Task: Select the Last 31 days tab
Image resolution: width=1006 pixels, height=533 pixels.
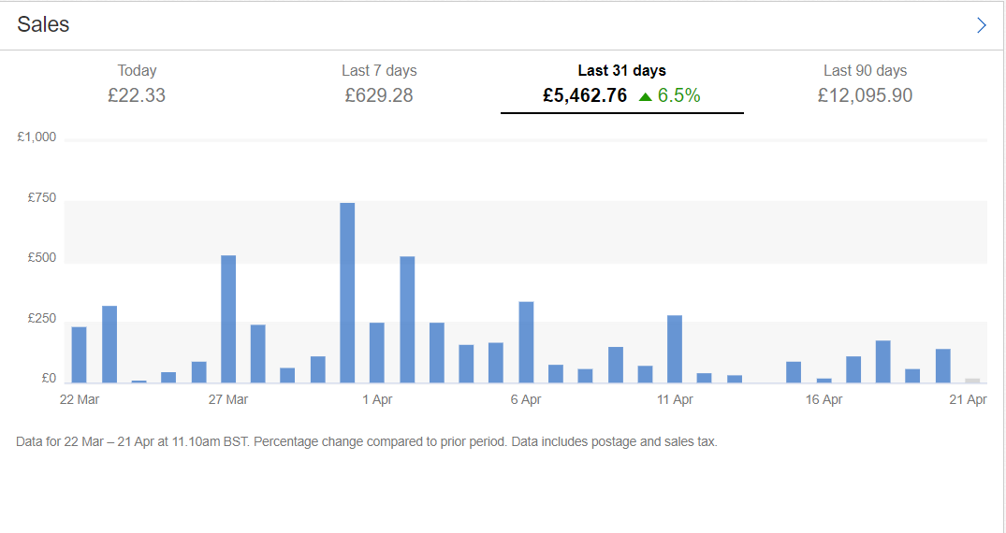Action: pos(621,84)
